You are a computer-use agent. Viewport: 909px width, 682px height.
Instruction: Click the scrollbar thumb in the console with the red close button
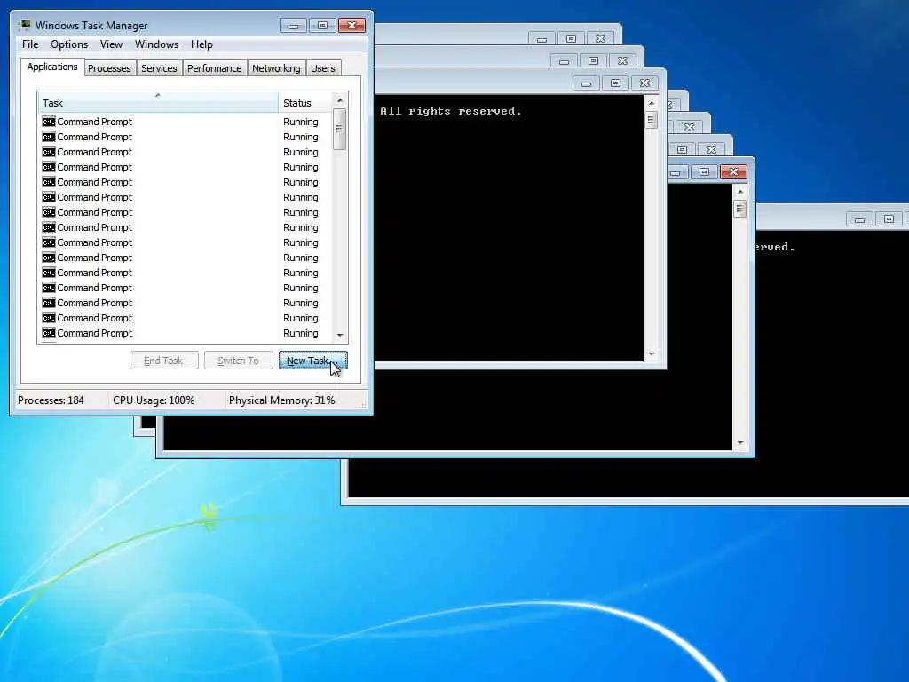[x=740, y=208]
